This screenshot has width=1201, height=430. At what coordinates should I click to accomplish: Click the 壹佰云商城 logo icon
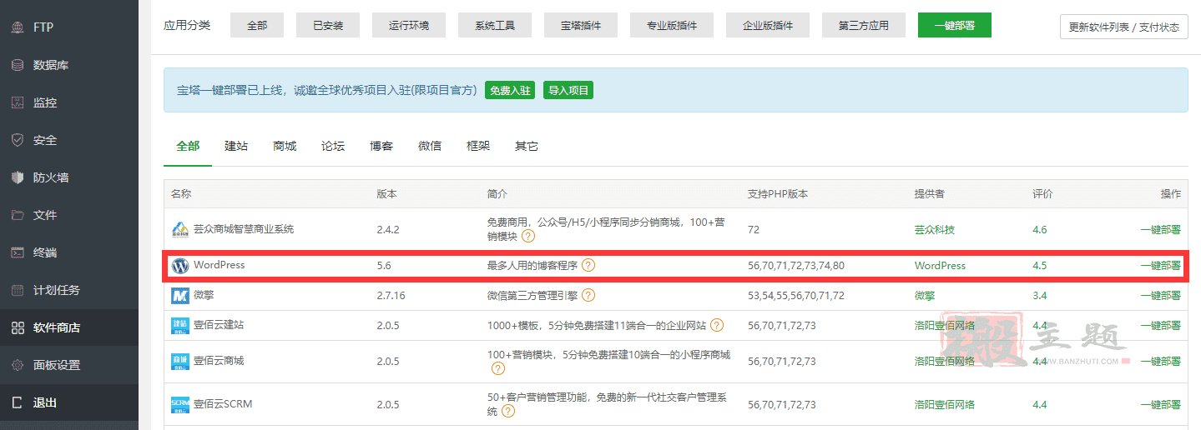pos(180,362)
